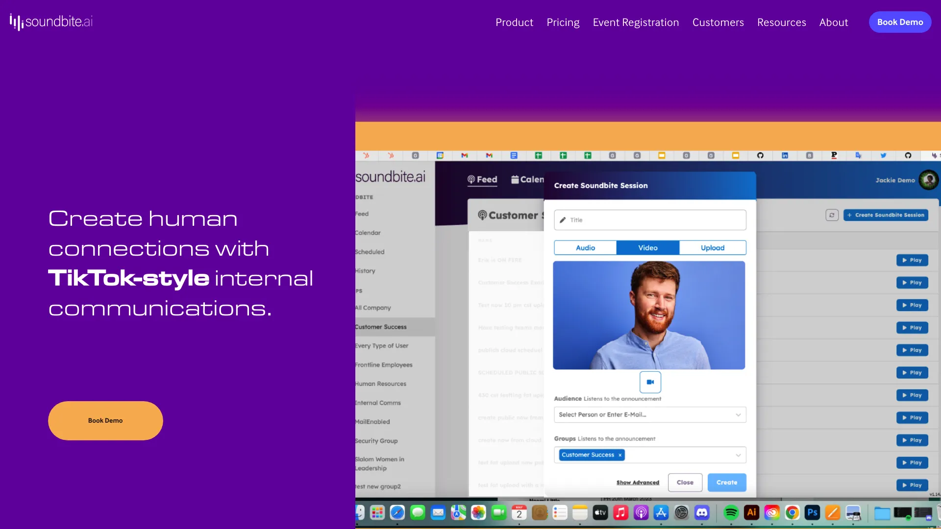Launch Discord from the dock

tap(702, 513)
